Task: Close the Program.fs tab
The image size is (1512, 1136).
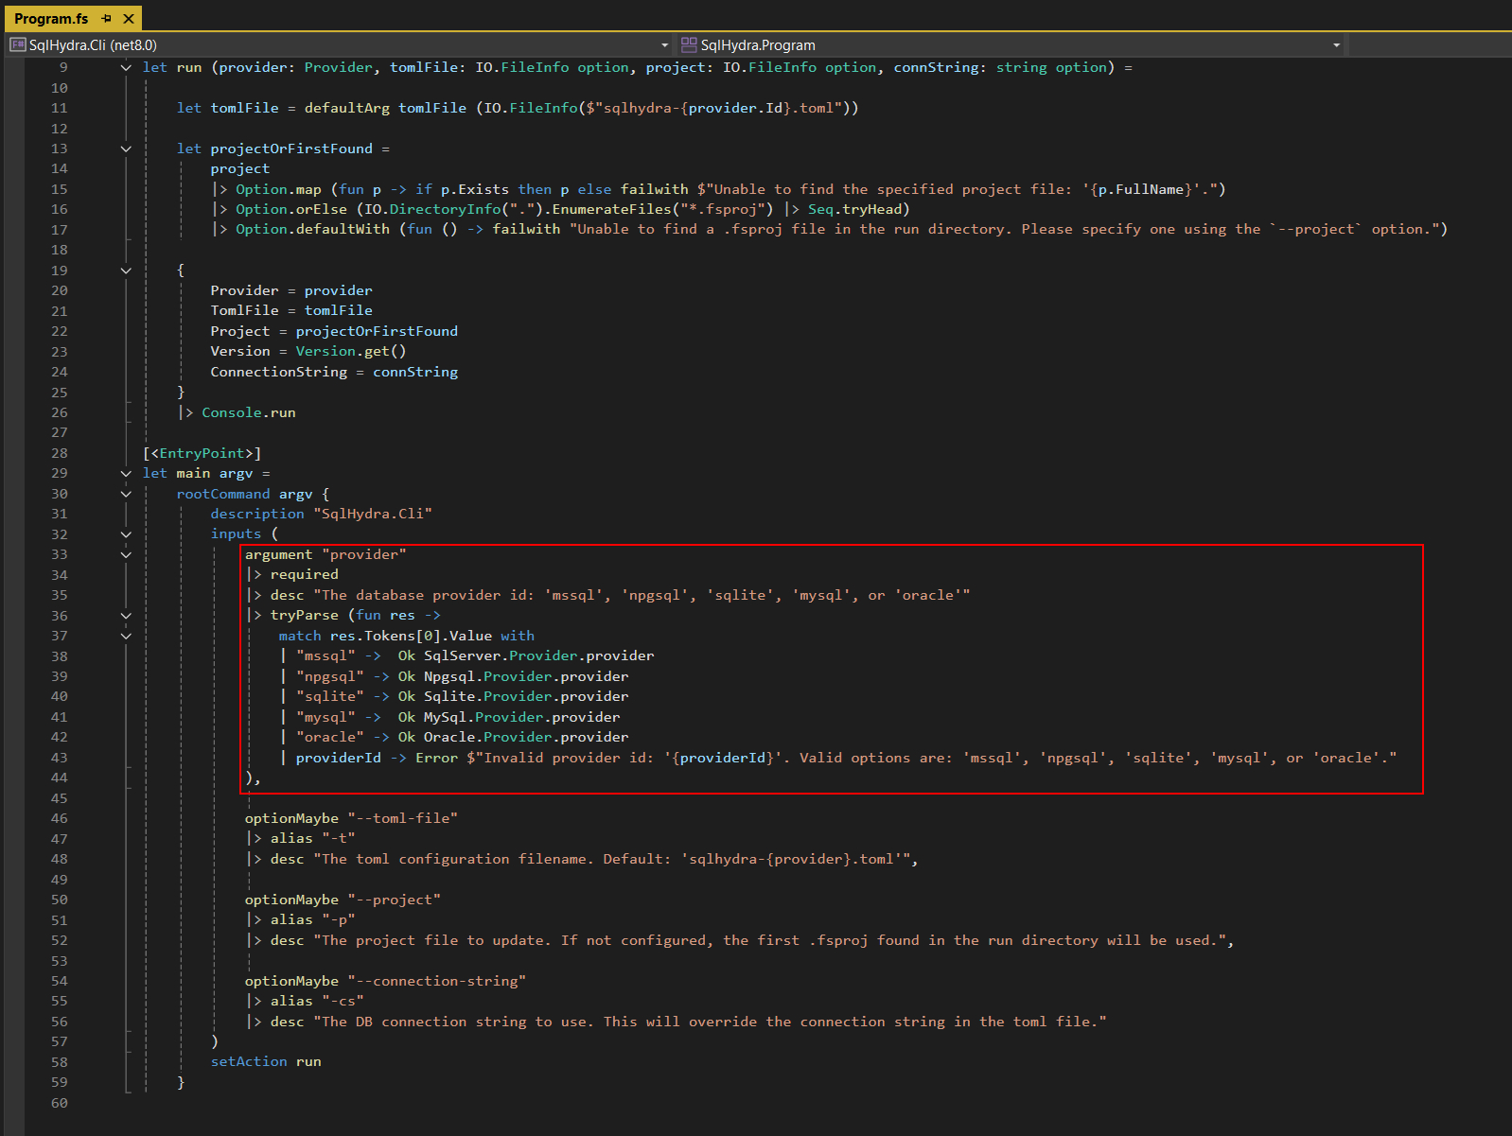Action: [x=129, y=19]
